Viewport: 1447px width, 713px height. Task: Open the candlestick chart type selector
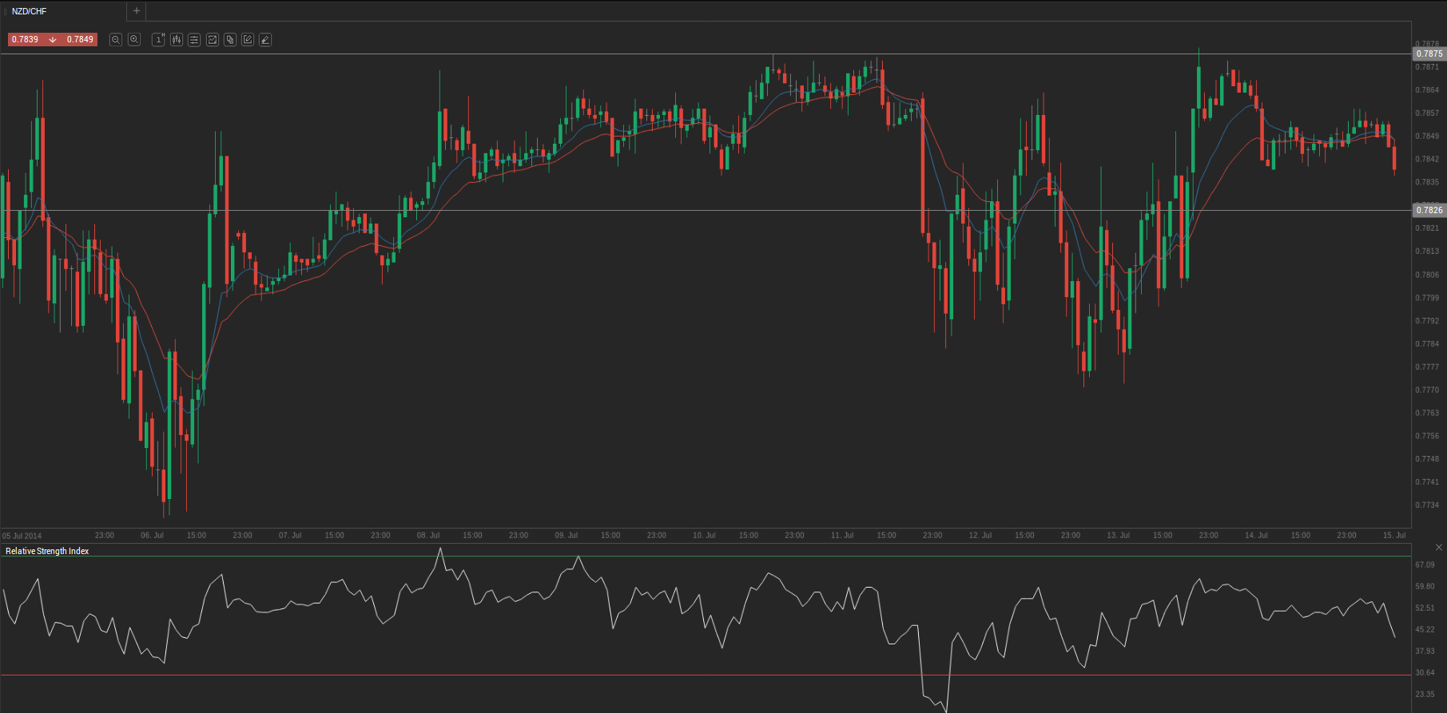coord(177,40)
